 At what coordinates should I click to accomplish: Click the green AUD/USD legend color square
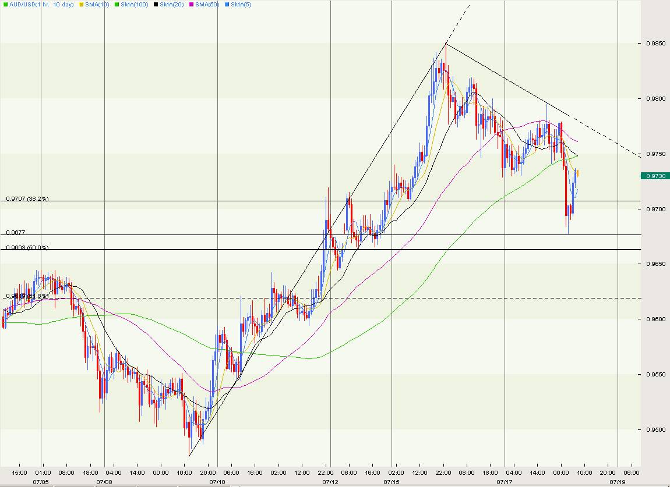click(5, 5)
